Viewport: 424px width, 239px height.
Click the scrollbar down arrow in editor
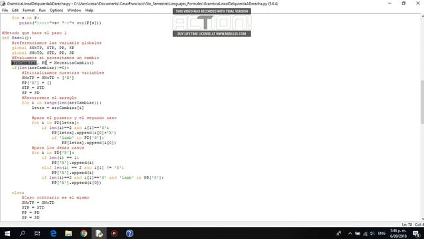coord(423,219)
